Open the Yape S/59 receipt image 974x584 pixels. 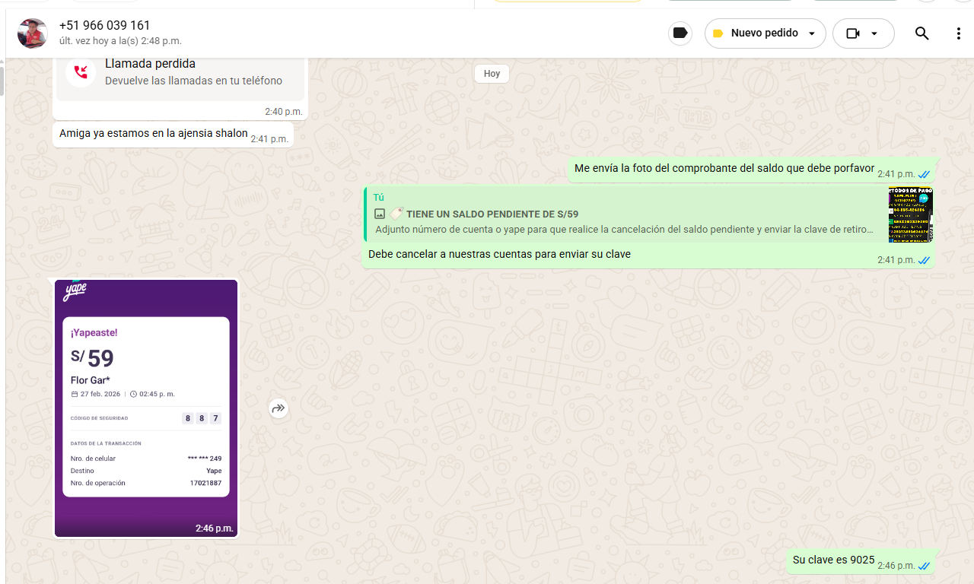[x=146, y=408]
